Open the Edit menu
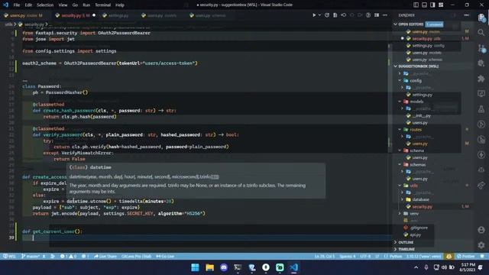This screenshot has width=489, height=275. [x=28, y=5]
